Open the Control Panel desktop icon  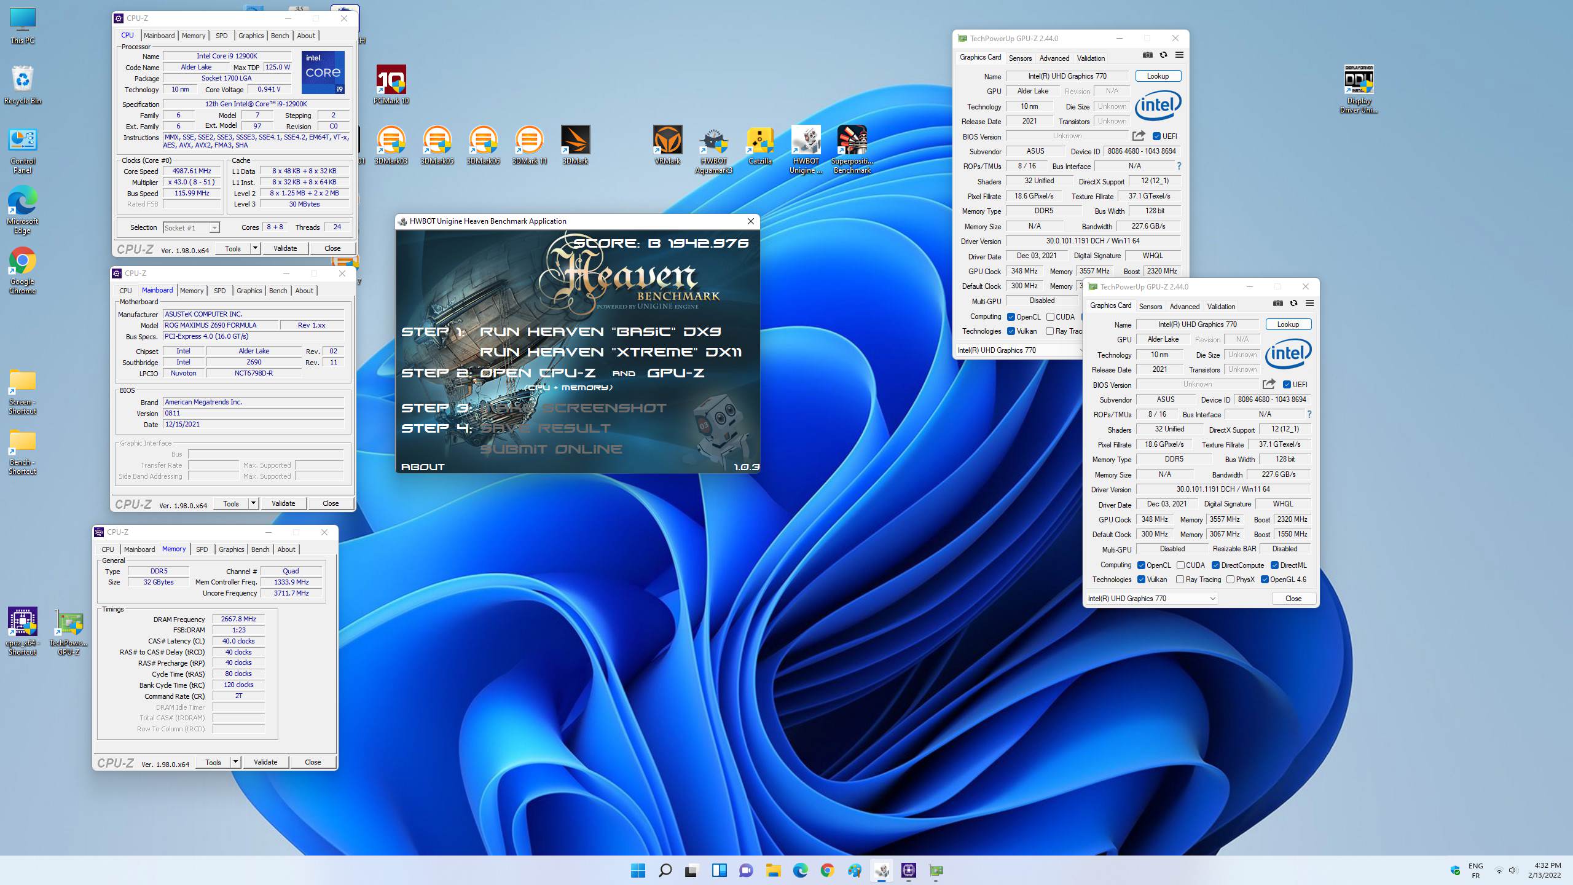click(22, 151)
